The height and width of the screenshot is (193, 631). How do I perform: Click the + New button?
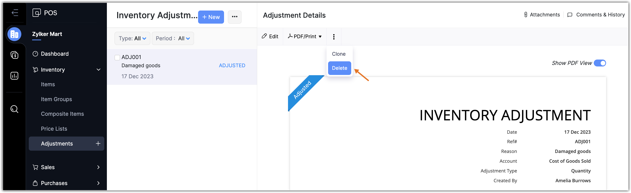point(211,17)
